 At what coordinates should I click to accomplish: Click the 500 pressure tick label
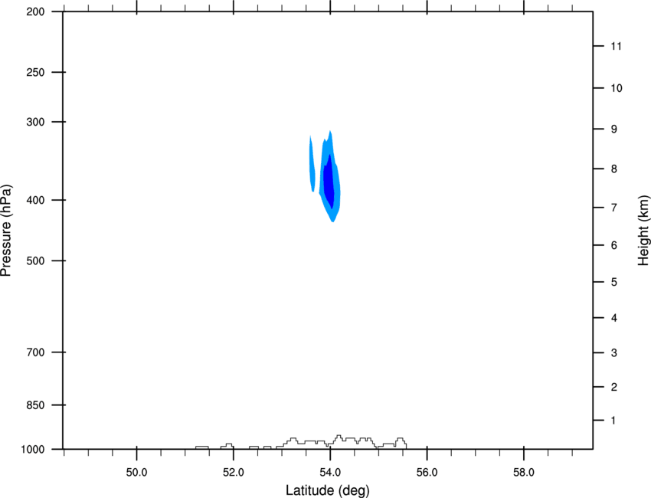click(x=35, y=260)
